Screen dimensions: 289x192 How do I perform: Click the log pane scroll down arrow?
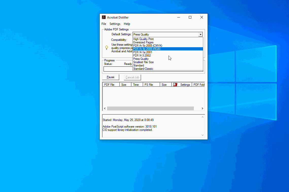[x=202, y=135]
